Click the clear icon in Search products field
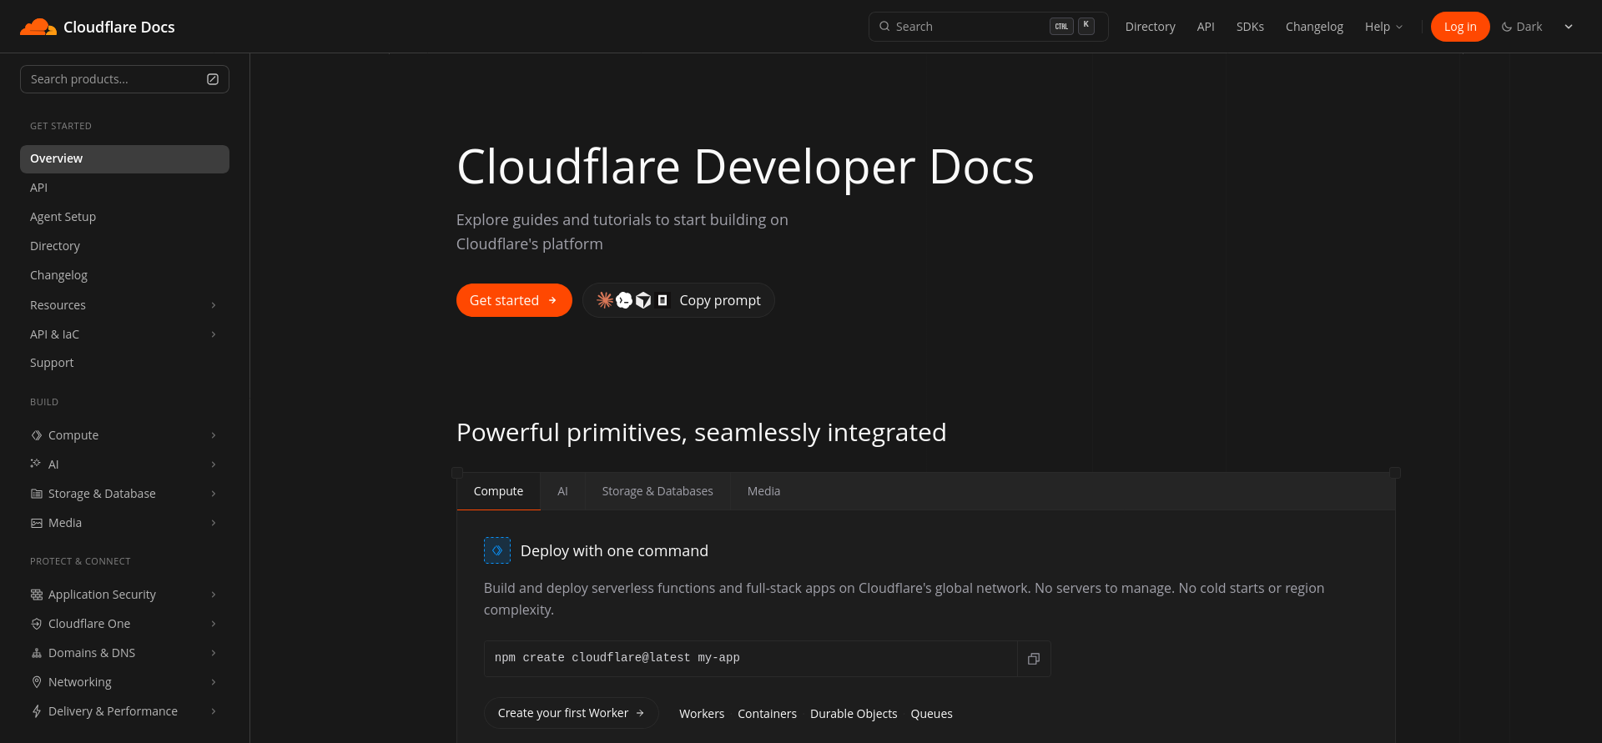1602x743 pixels. click(x=213, y=79)
